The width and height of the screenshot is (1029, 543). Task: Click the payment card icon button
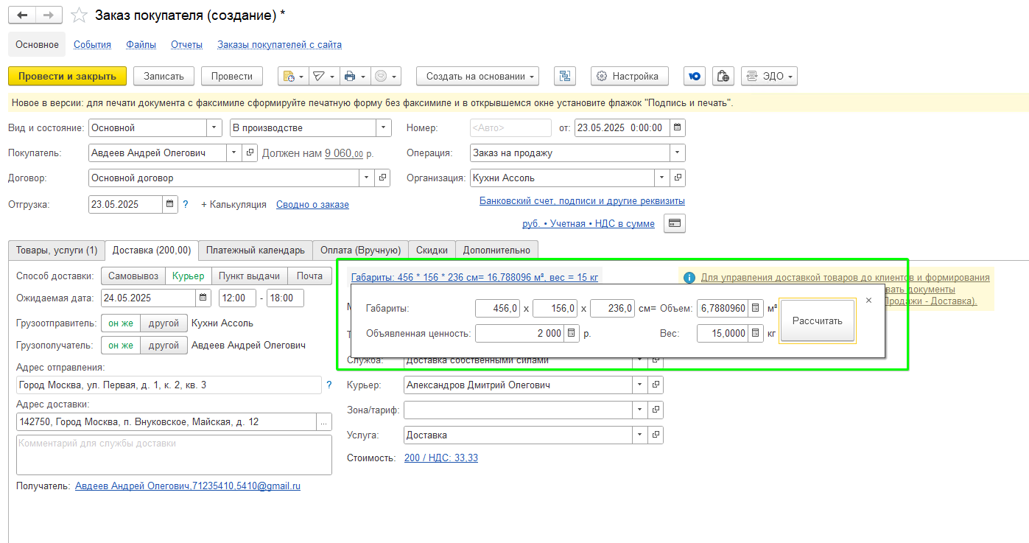675,223
